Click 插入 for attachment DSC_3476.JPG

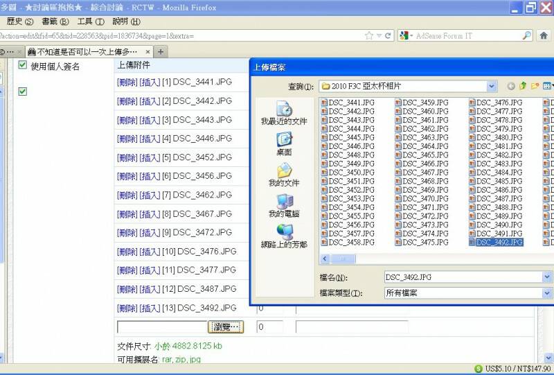point(150,252)
